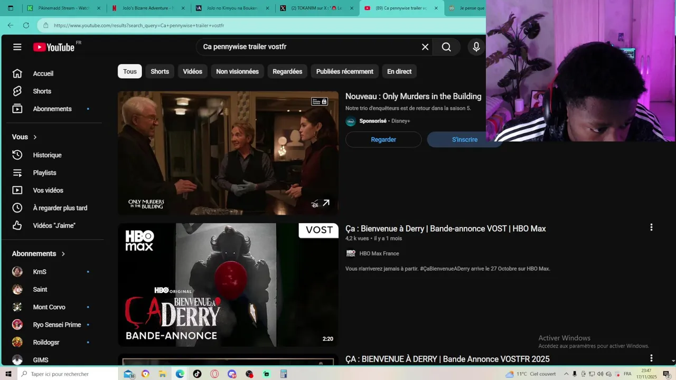Click the browser back arrow

point(11,25)
